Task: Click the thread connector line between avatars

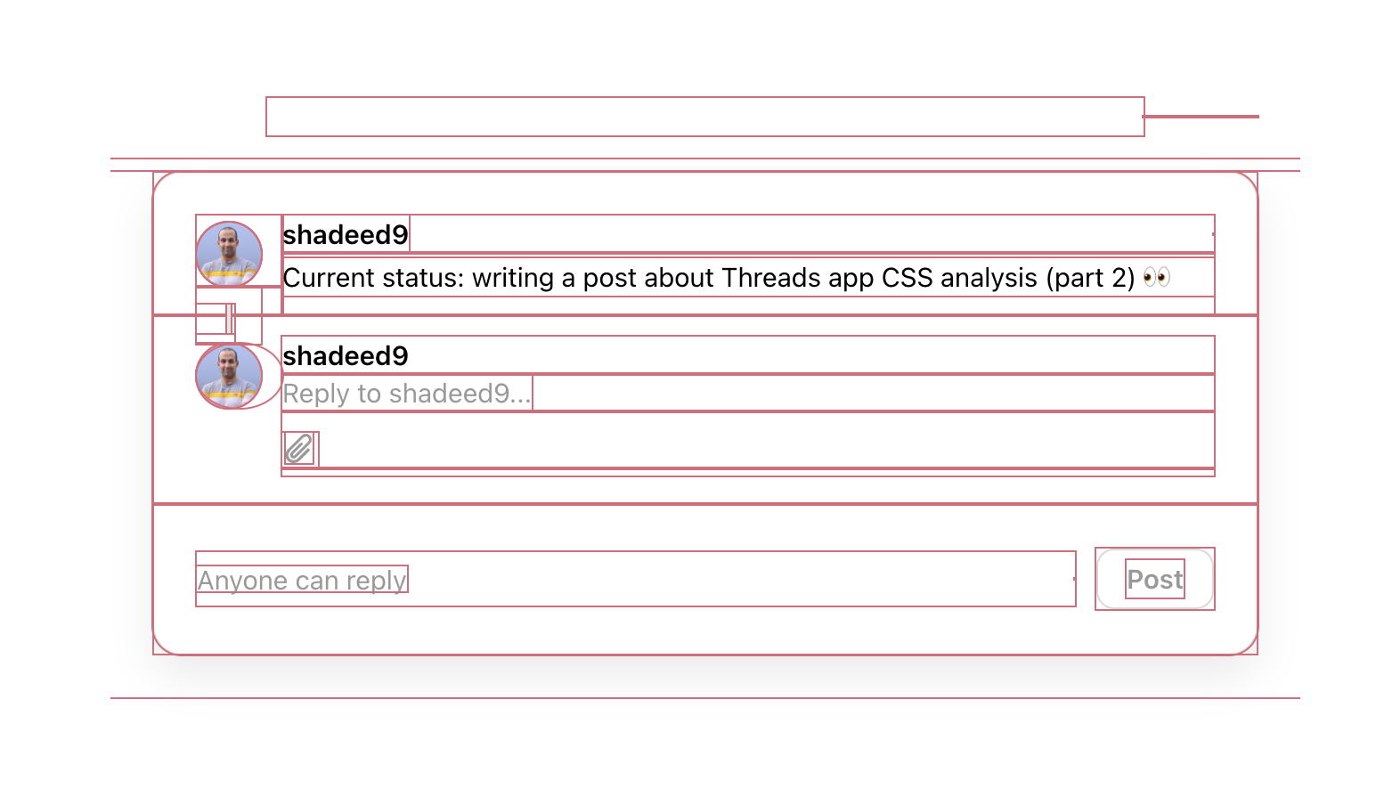Action: (230, 318)
